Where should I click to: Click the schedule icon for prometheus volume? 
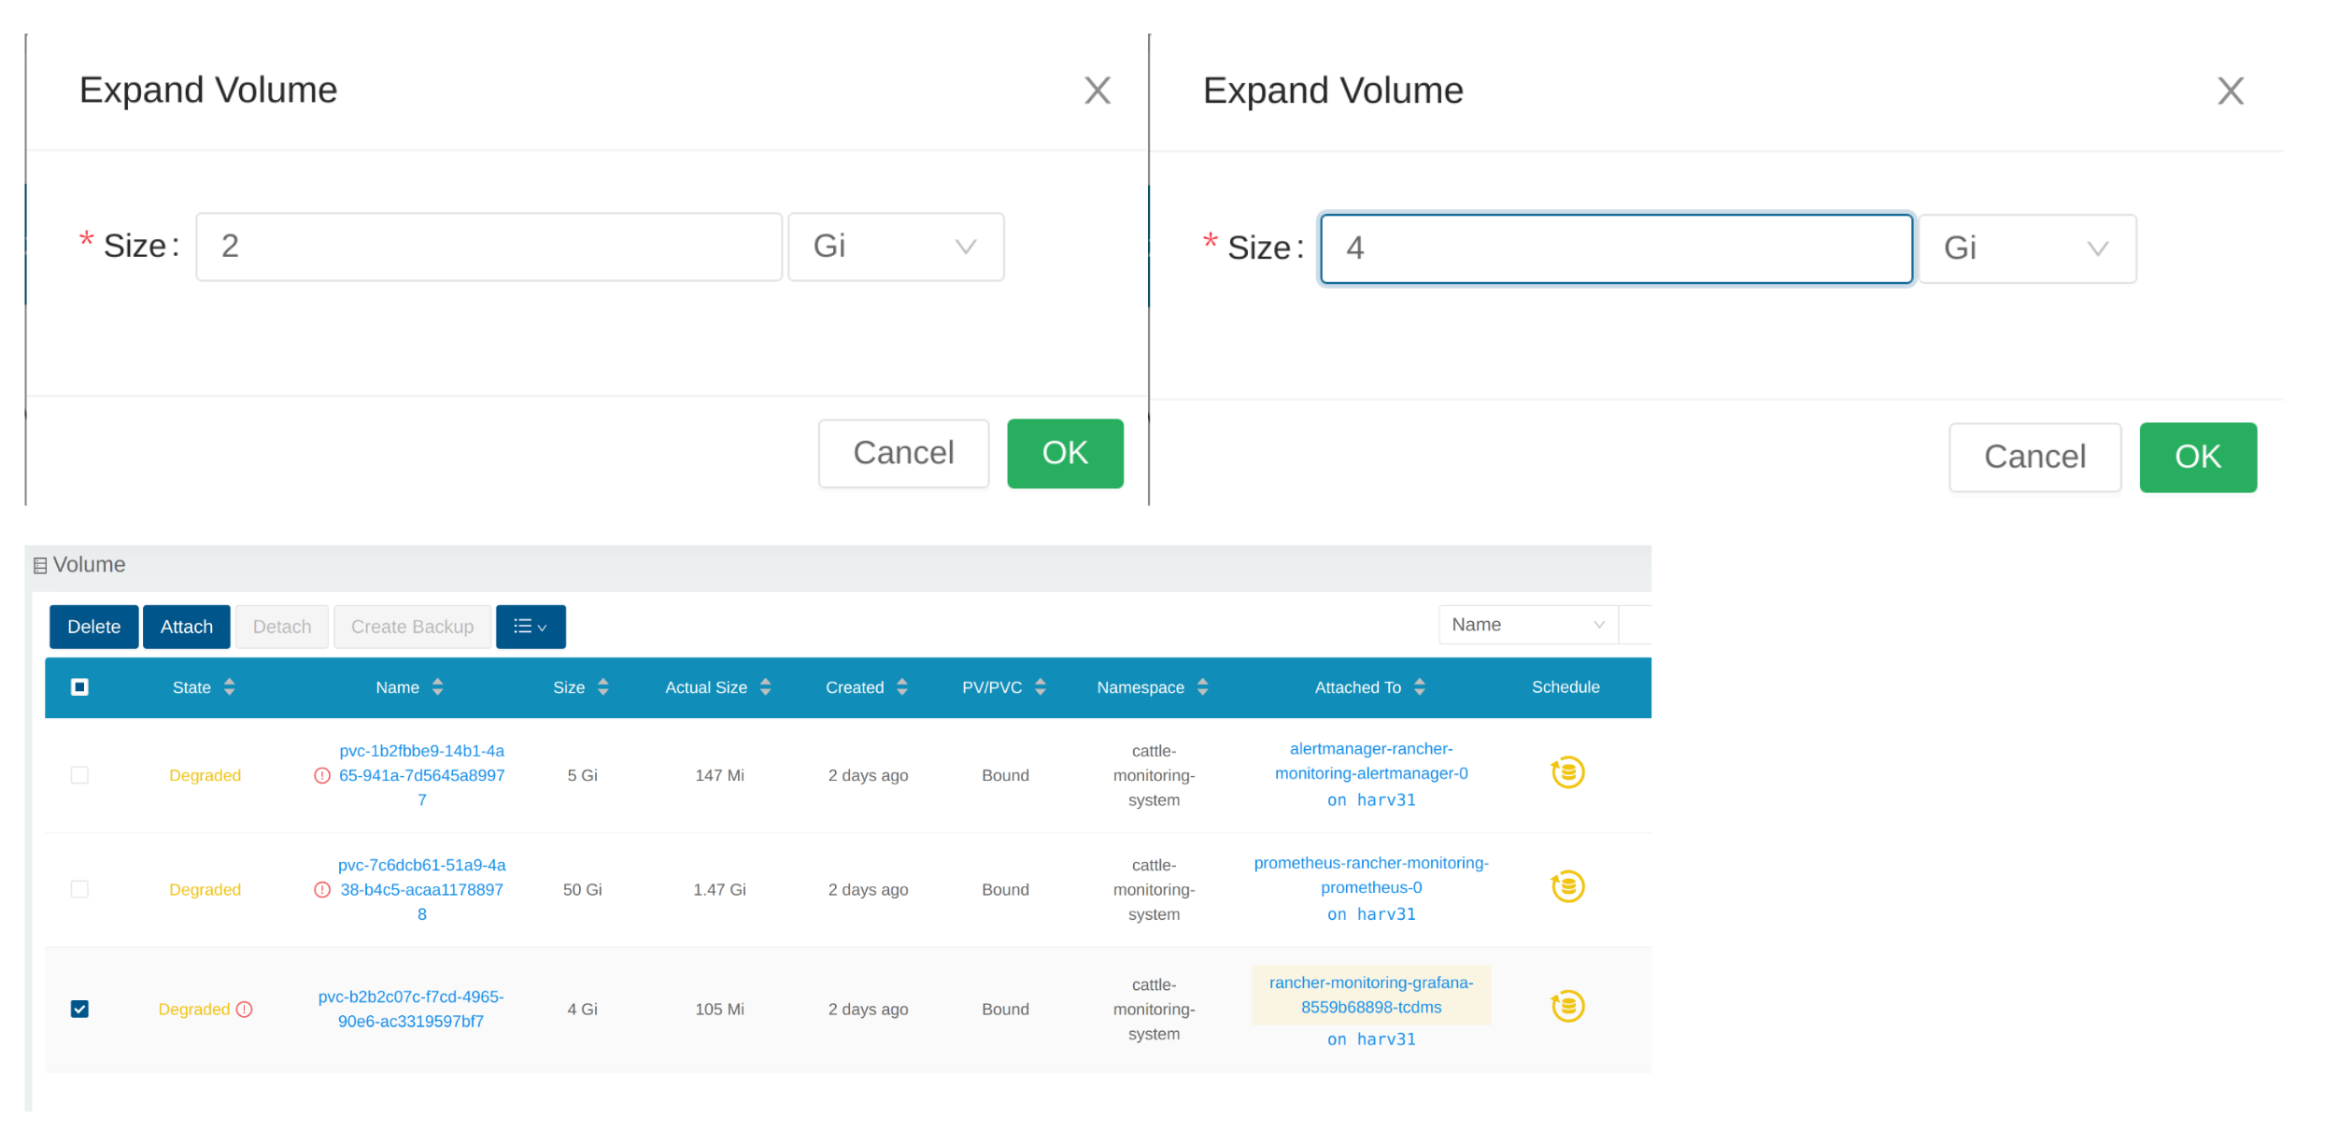click(x=1569, y=888)
